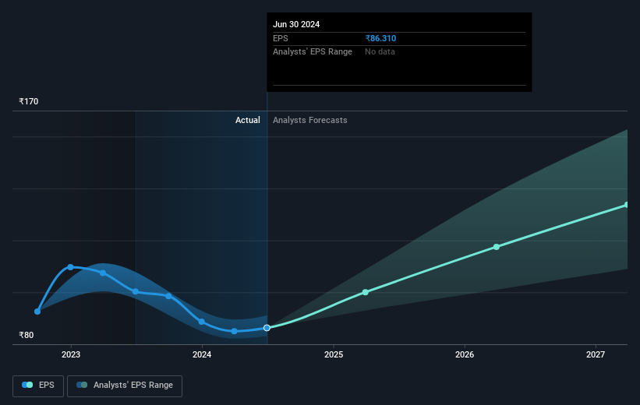
Task: Click the Analysts' EPS Range legend color swatch
Action: 82,385
